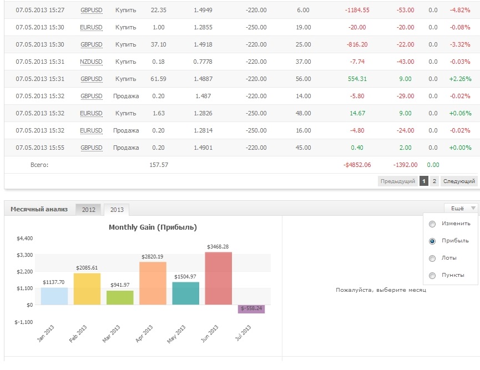Open GBPUSD link with 37.10 lots
This screenshot has width=480, height=370.
pyautogui.click(x=91, y=44)
